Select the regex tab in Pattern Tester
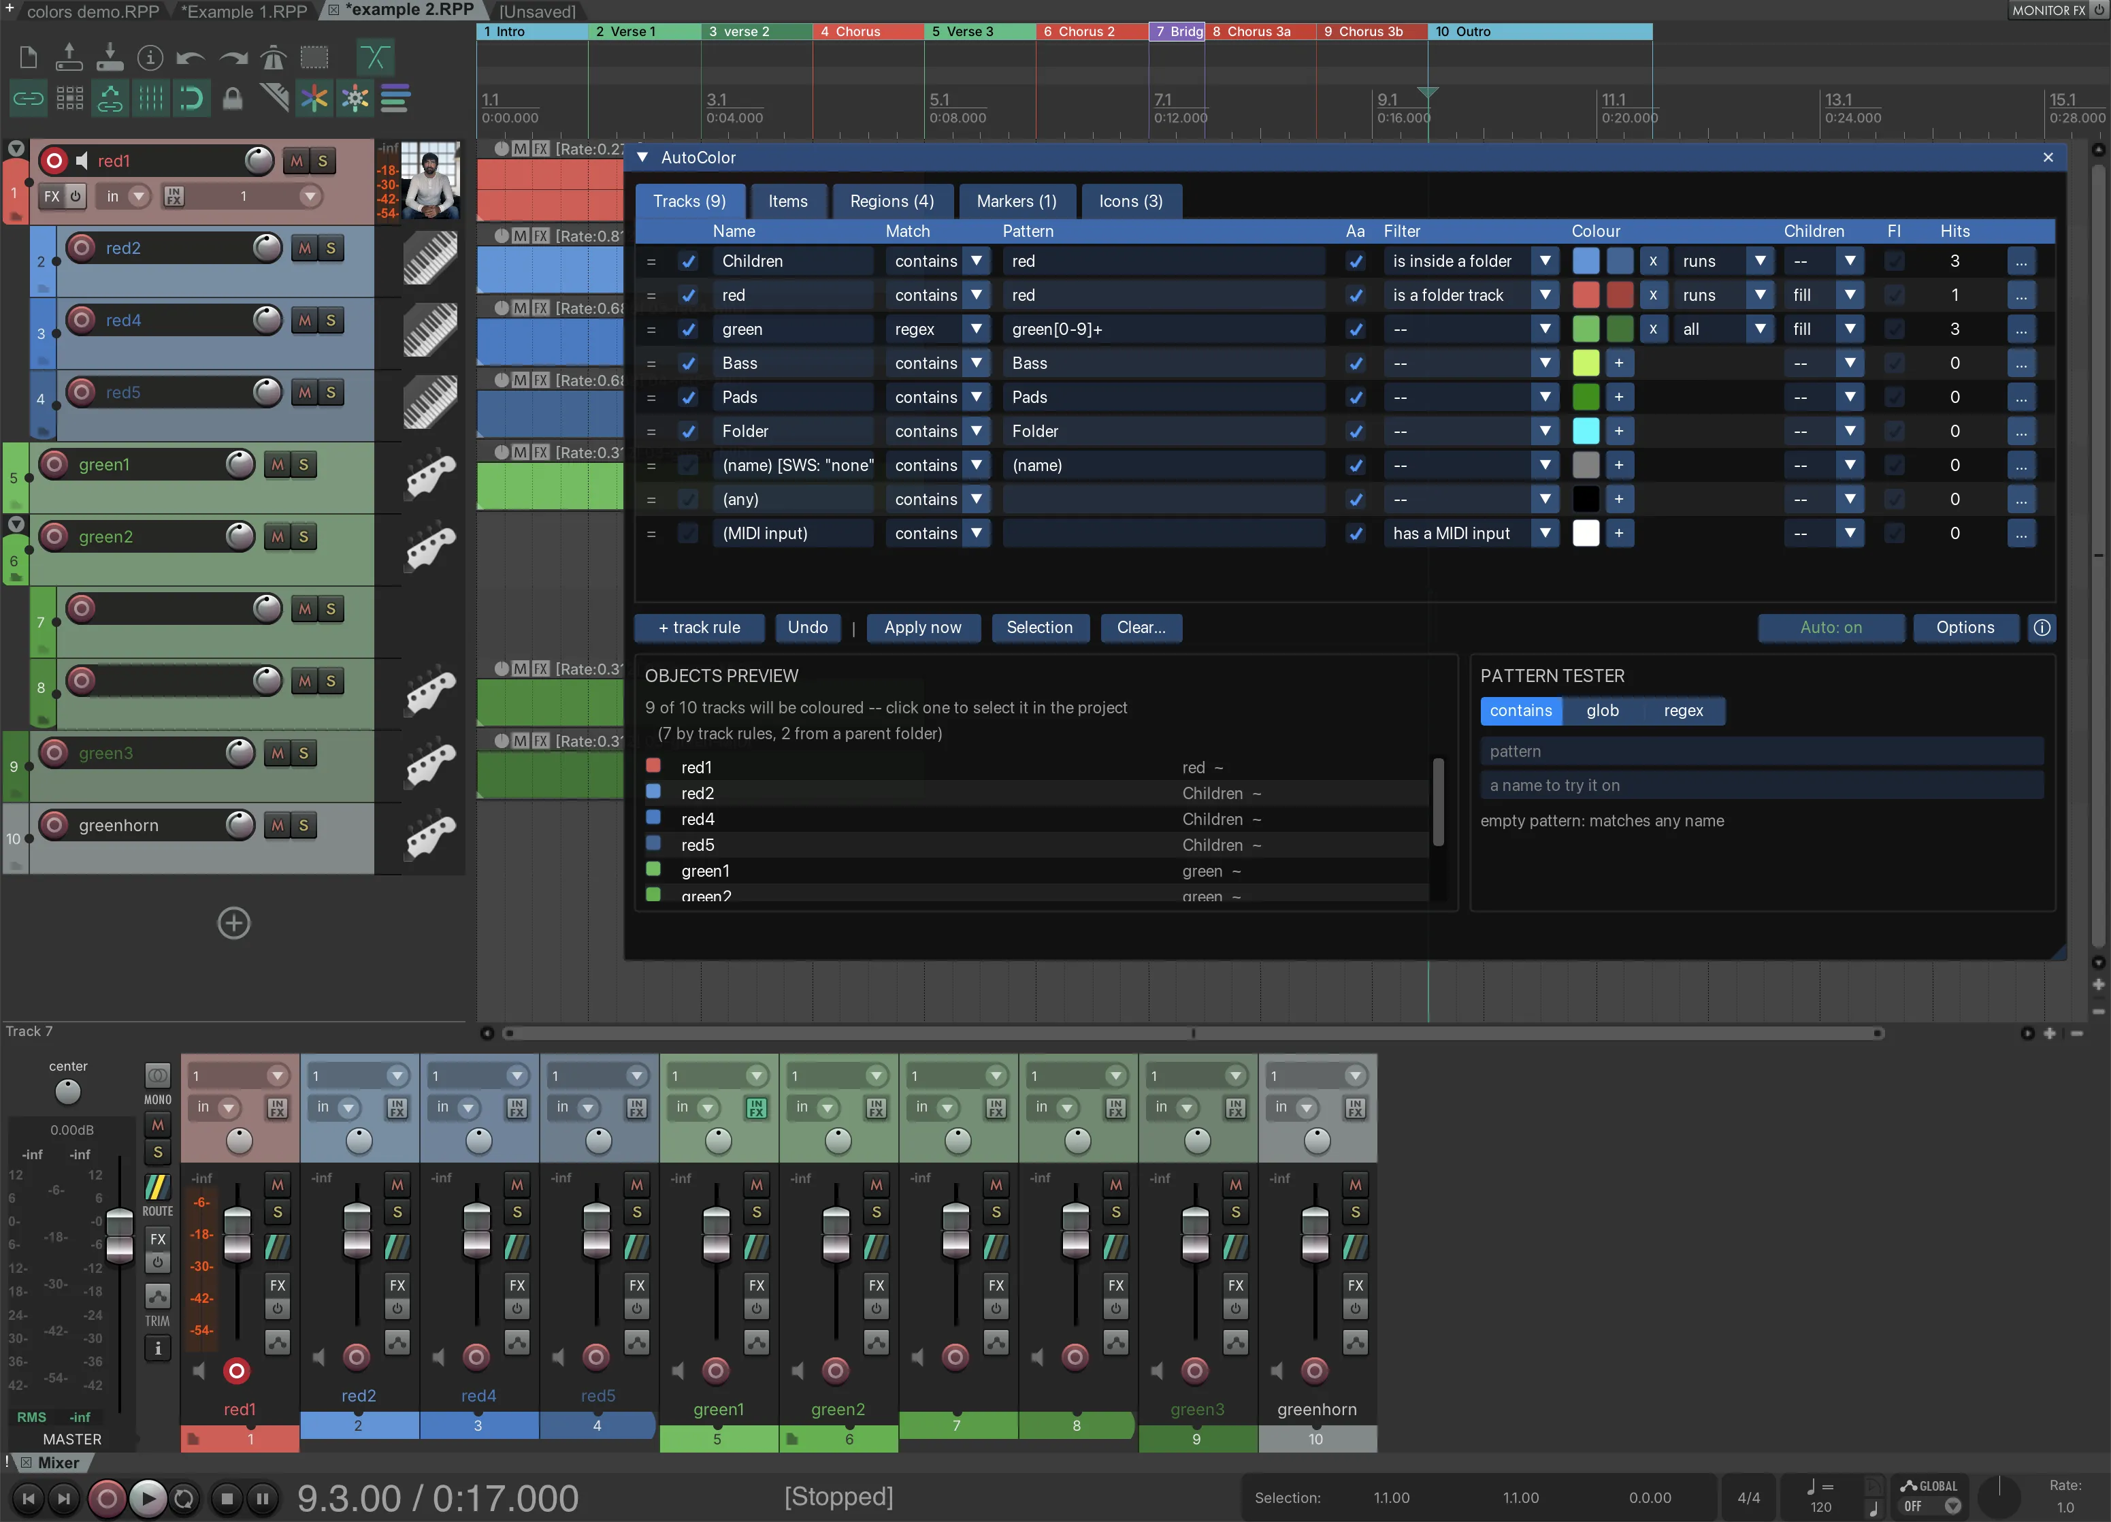 [1683, 711]
